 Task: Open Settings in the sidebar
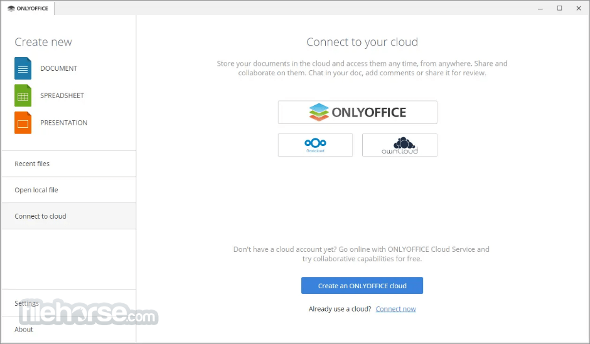coord(68,303)
